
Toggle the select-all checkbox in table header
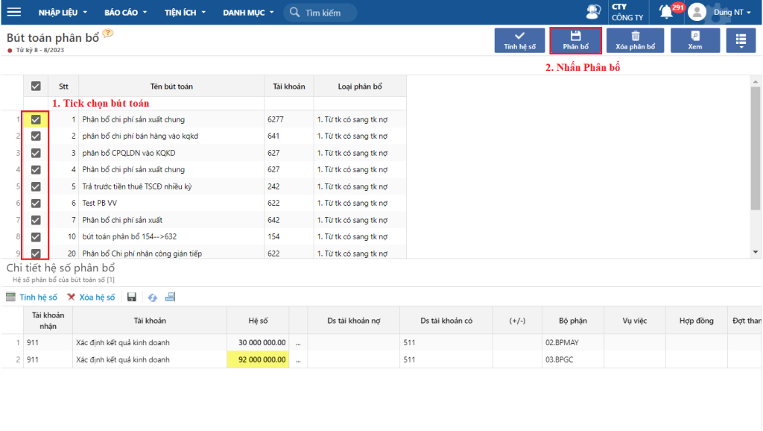coord(36,86)
